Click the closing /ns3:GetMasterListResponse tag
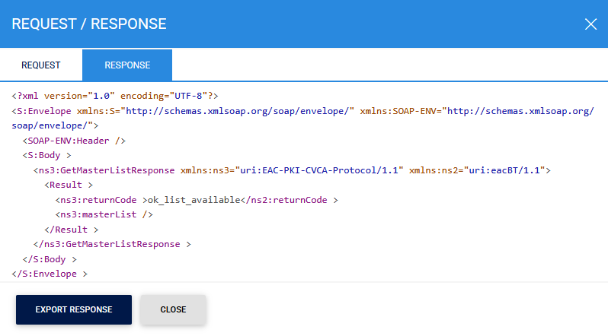 click(x=112, y=244)
